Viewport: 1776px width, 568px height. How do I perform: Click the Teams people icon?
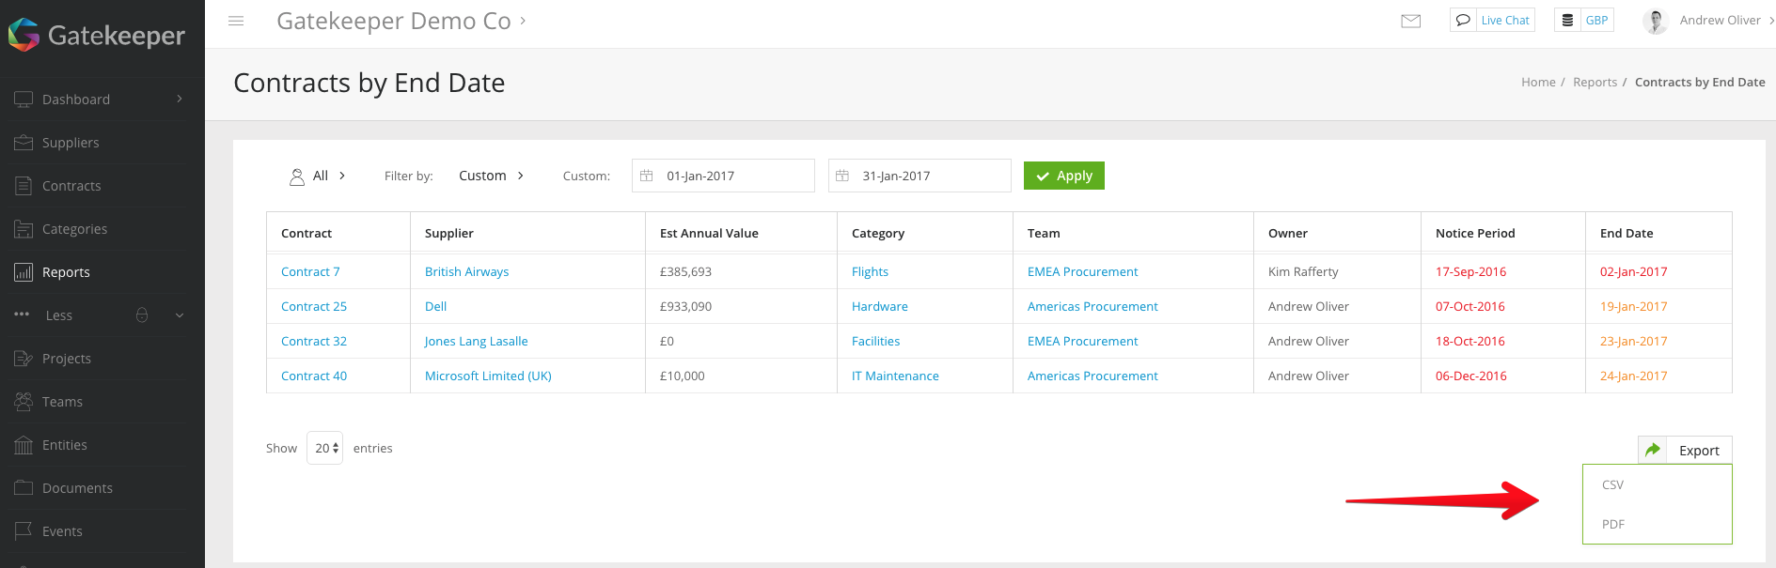point(24,402)
